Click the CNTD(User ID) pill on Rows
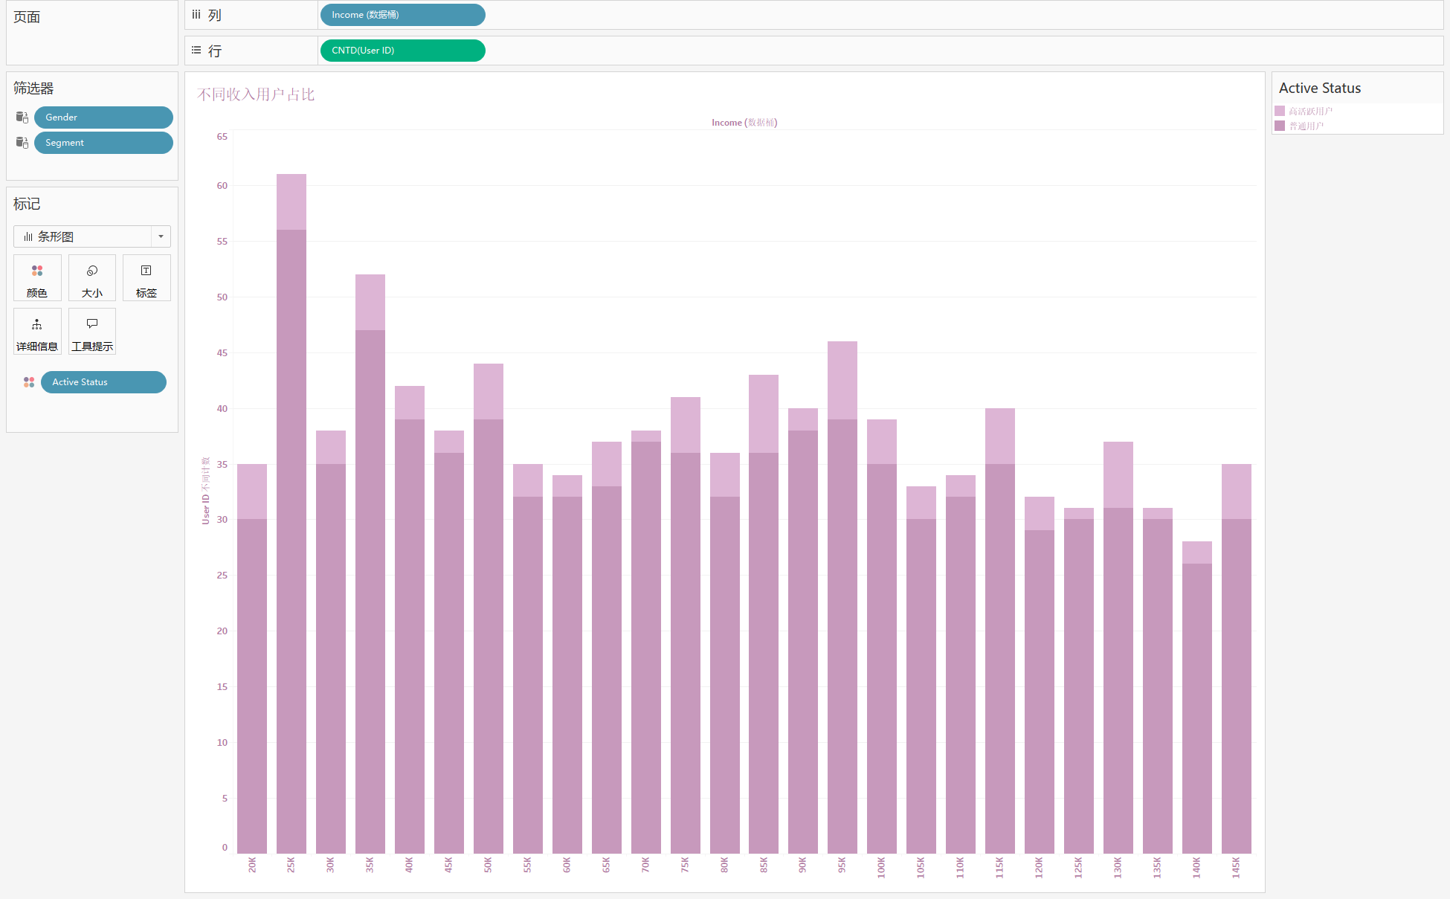 (402, 51)
